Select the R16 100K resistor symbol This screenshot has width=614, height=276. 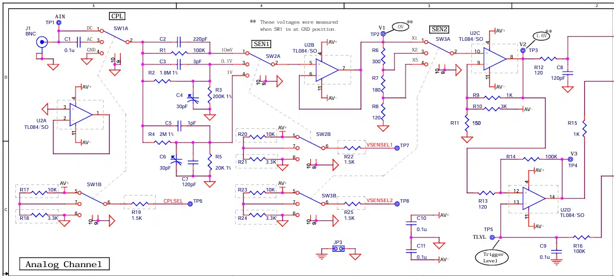coord(581,238)
